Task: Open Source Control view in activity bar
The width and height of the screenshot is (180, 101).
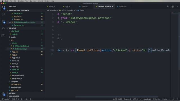Action: coord(3,21)
